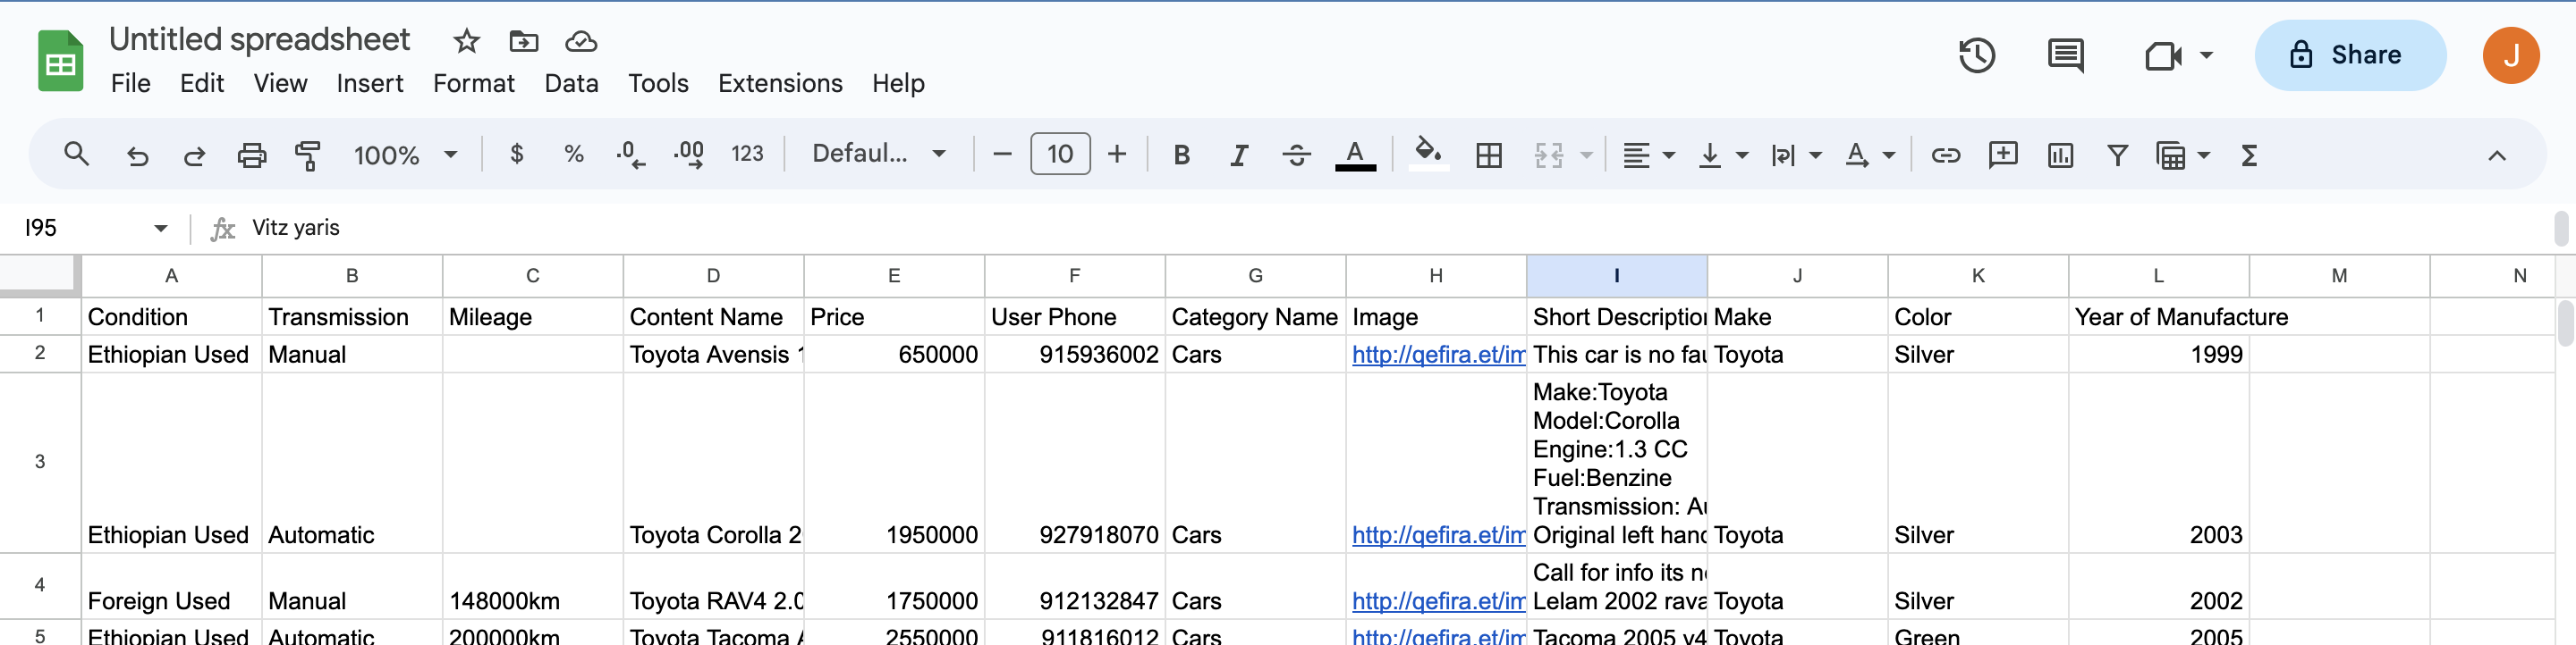Open the View menu
This screenshot has height=645, width=2576.
280,83
